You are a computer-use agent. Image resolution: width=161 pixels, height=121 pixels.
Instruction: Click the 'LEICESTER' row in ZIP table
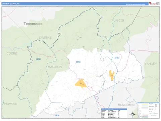pyautogui.click(x=114, y=113)
